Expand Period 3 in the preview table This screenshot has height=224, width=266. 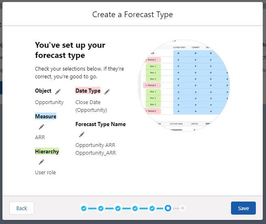tap(146, 111)
